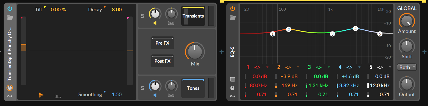Screen dimensions: 428x106
Task: Select the Tones chain slot
Action: (193, 88)
